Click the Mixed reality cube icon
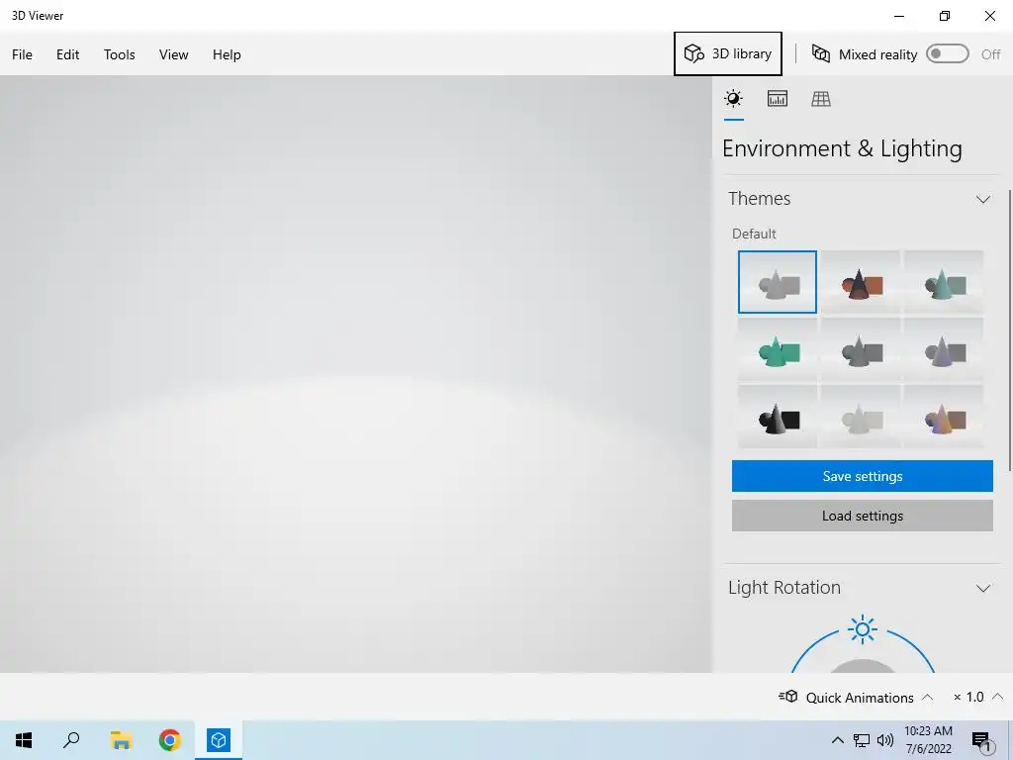1013x760 pixels. 820,53
